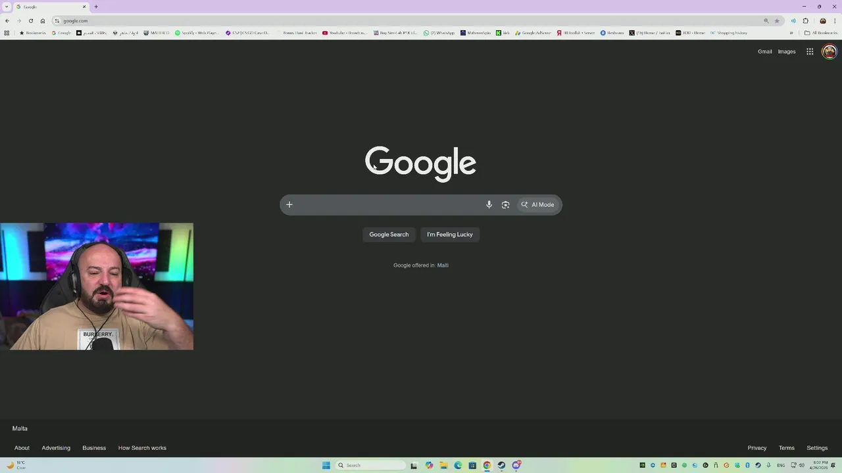842x473 pixels.
Task: Open the Business footer link
Action: click(94, 448)
